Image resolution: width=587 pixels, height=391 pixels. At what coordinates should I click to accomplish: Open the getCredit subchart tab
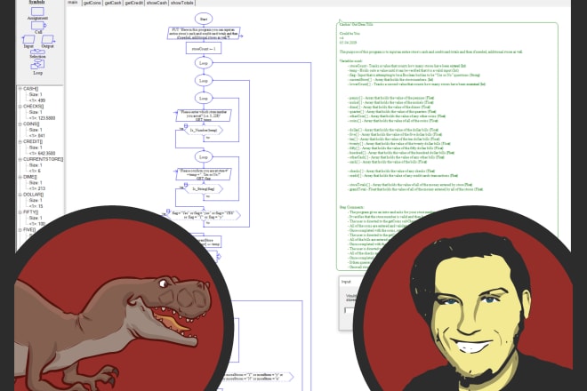pos(133,3)
